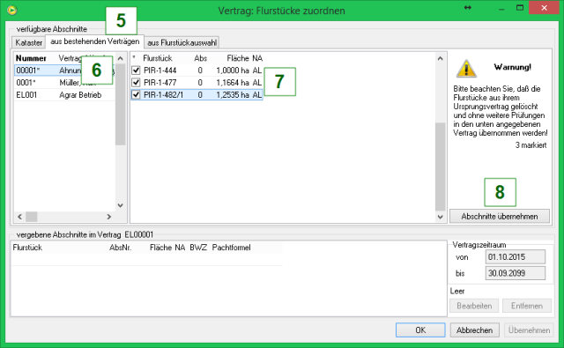
Task: Click the Entfernen button
Action: click(527, 306)
